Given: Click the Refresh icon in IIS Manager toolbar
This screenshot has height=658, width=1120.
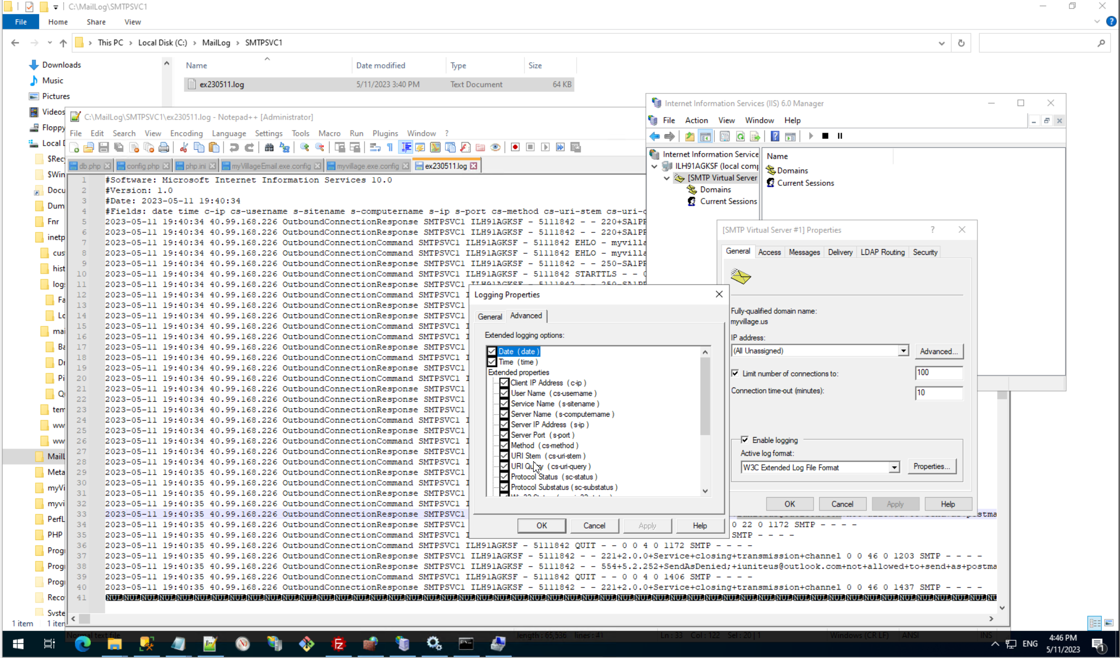Looking at the screenshot, I should click(740, 136).
